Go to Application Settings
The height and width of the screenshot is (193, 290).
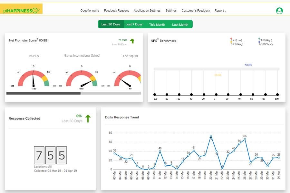point(147,11)
